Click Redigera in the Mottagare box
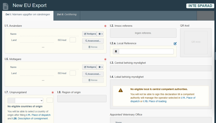The width and height of the screenshot is (216, 123). point(89,67)
